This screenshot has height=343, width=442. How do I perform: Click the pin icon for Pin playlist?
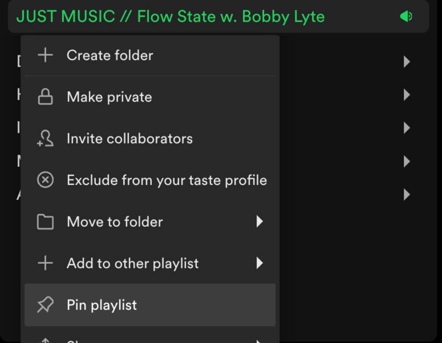click(45, 305)
